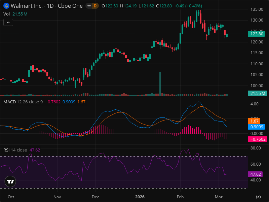Select the Vol indicator legend
This screenshot has width=269, height=202.
click(x=6, y=14)
